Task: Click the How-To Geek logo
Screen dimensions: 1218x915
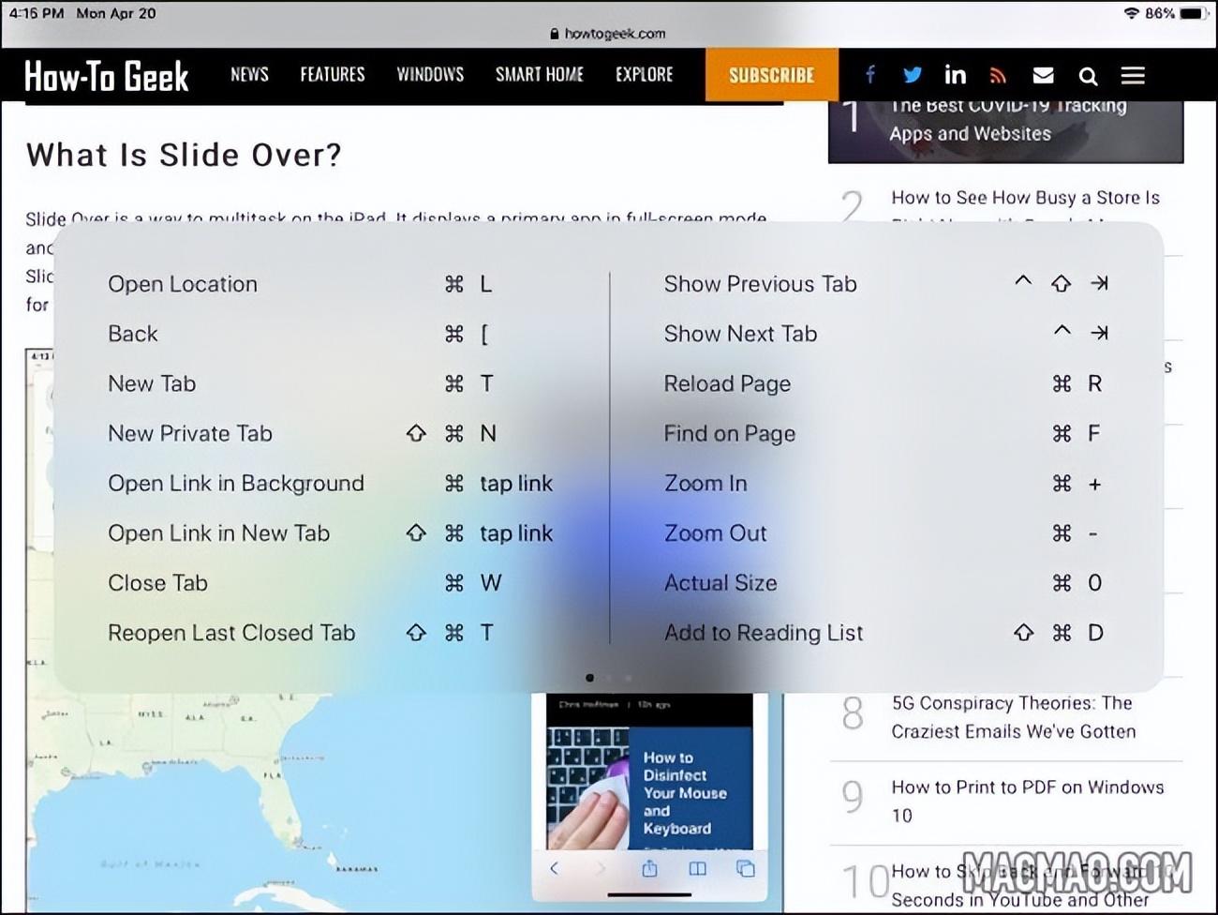Action: (x=107, y=76)
